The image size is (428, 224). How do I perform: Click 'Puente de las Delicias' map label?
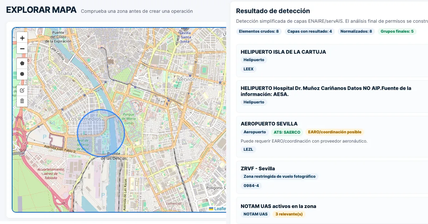[113, 156]
